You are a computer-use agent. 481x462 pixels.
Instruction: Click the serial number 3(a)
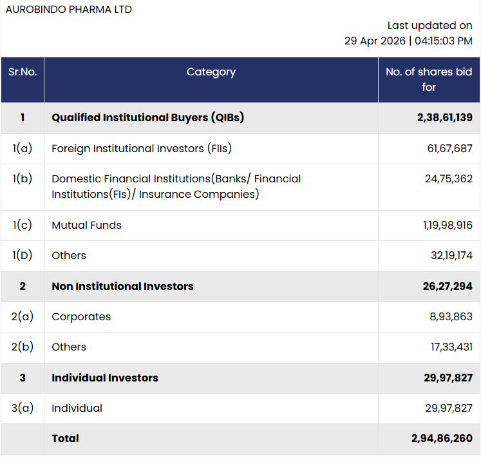(23, 408)
